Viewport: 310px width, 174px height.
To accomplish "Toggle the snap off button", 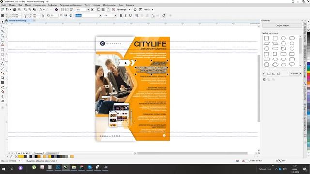I will 113,10.
